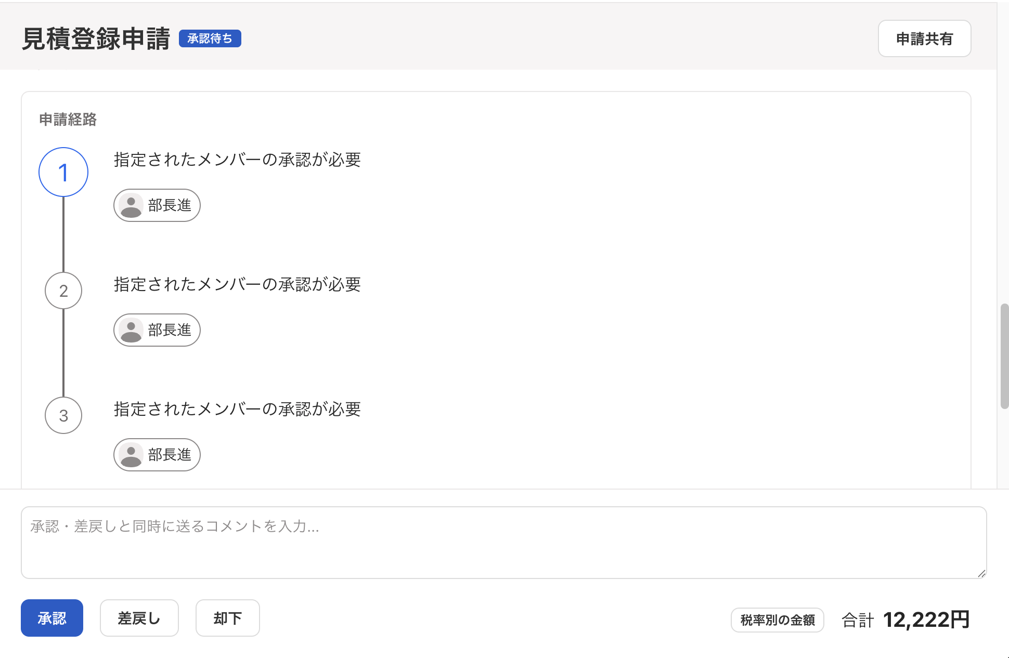Viewport: 1009px width, 658px height.
Task: Select the 部長進 chip in step 3
Action: pos(157,455)
